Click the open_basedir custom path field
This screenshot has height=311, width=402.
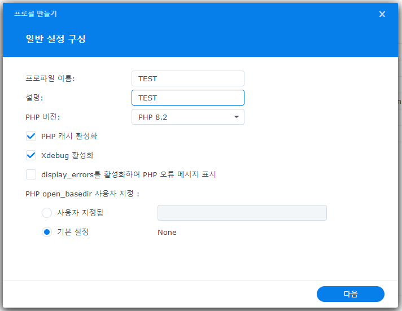tap(242, 213)
